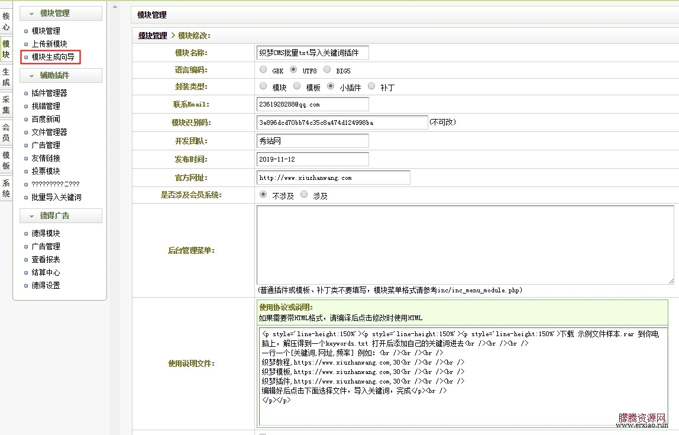The image size is (679, 435).
Task: Click the sidebar scroll-up arrow
Action: [x=115, y=7]
